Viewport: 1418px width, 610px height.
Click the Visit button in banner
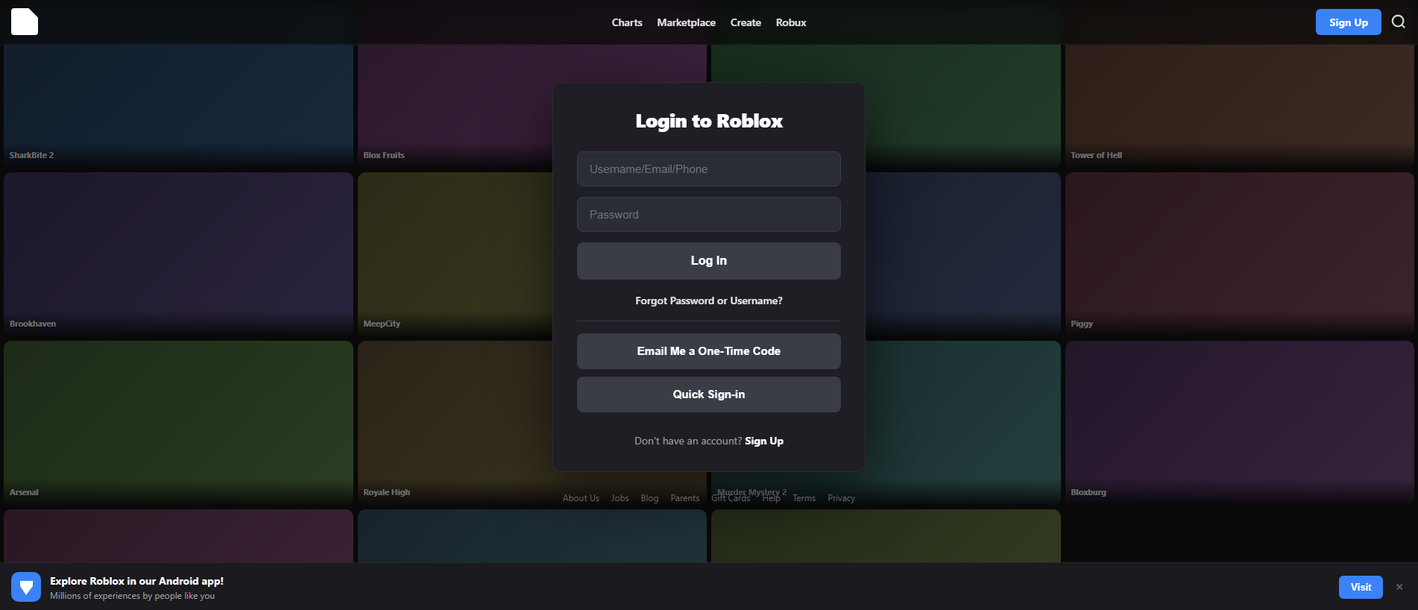(1361, 587)
